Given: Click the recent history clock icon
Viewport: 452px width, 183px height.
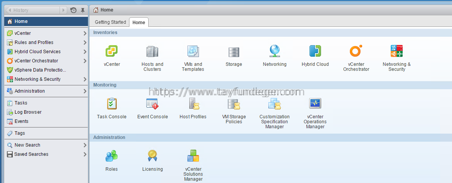Looking at the screenshot, I should (73, 10).
